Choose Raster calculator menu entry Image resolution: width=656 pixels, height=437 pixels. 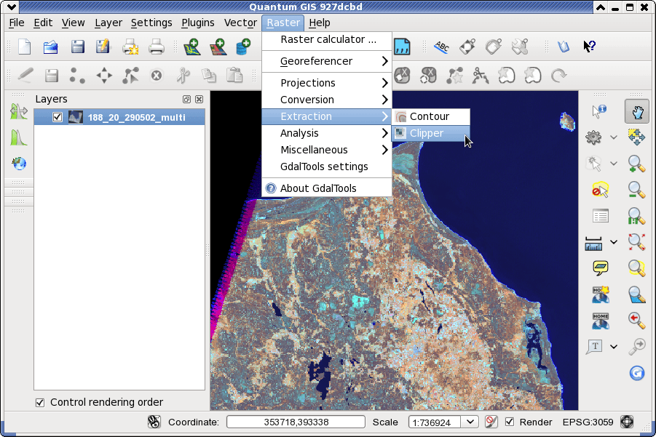tap(327, 39)
